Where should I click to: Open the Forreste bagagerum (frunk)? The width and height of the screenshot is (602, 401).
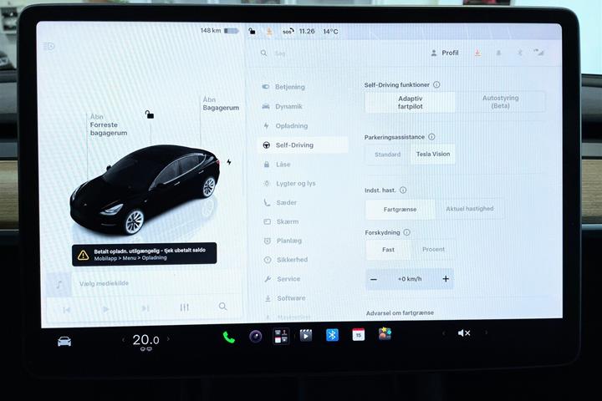(x=108, y=124)
